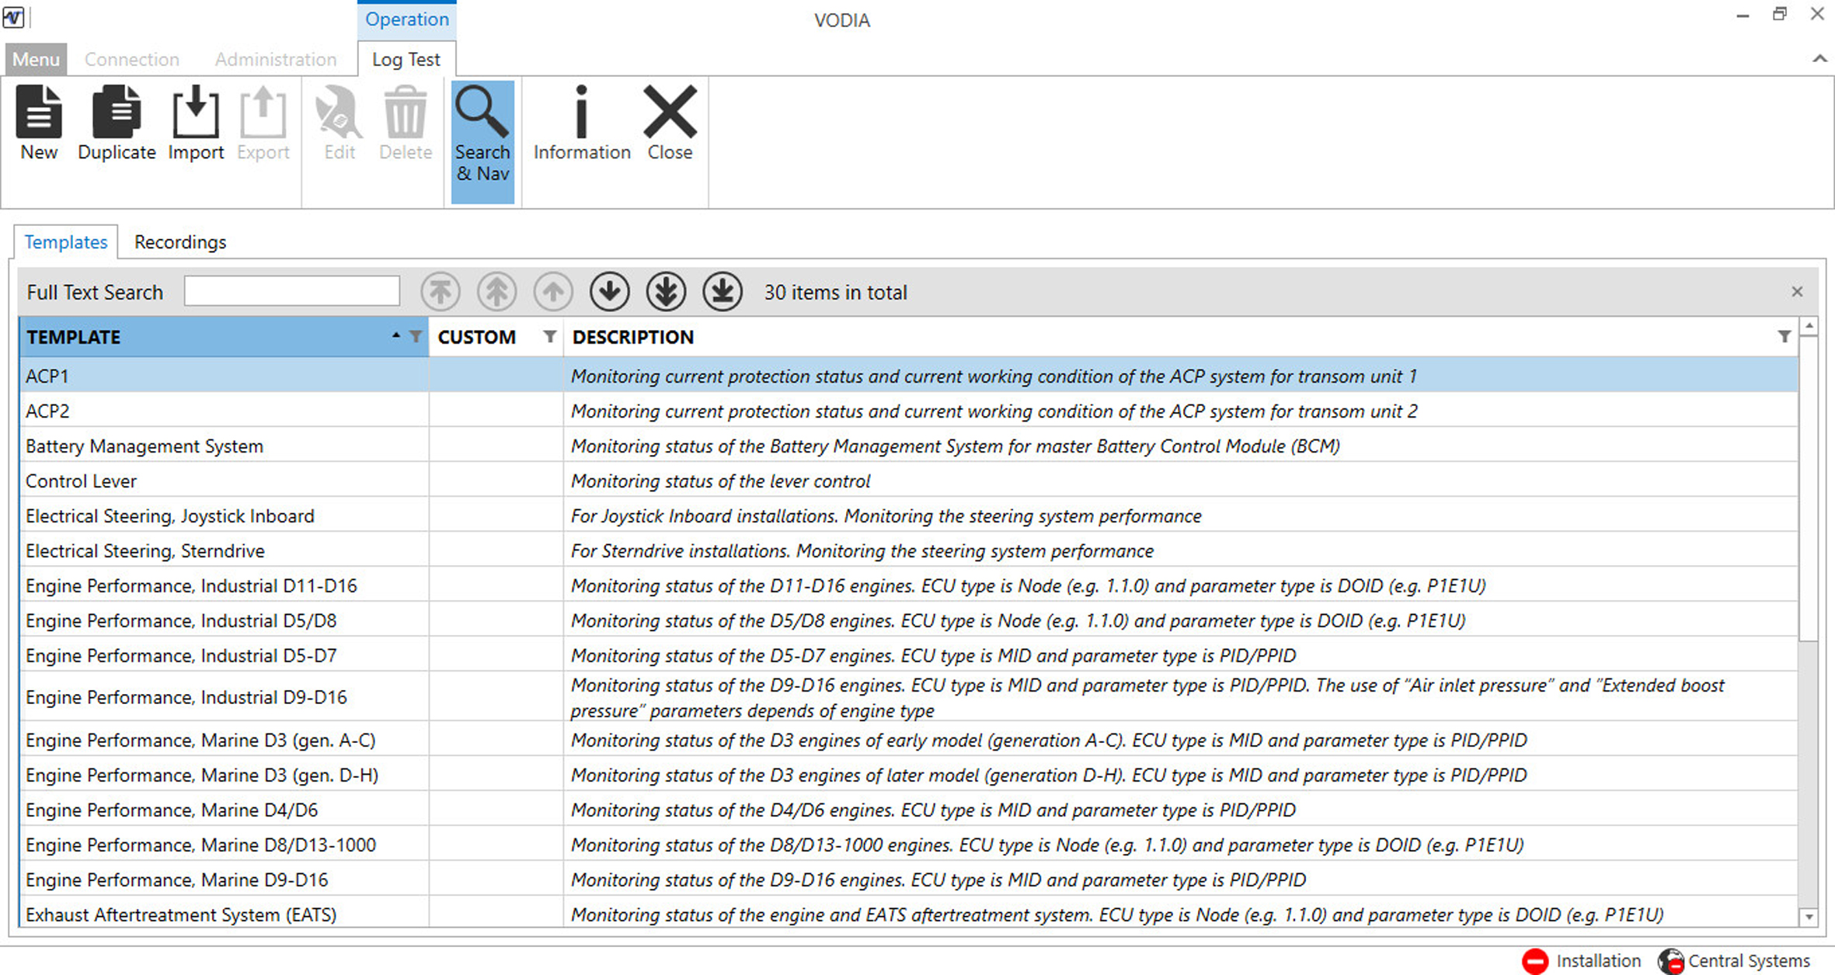
Task: Open the TEMPLATE column filter dropdown
Action: [416, 337]
